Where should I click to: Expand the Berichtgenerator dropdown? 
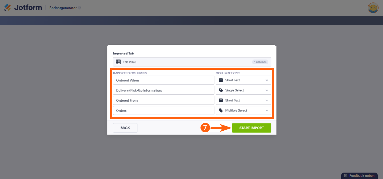click(x=79, y=8)
